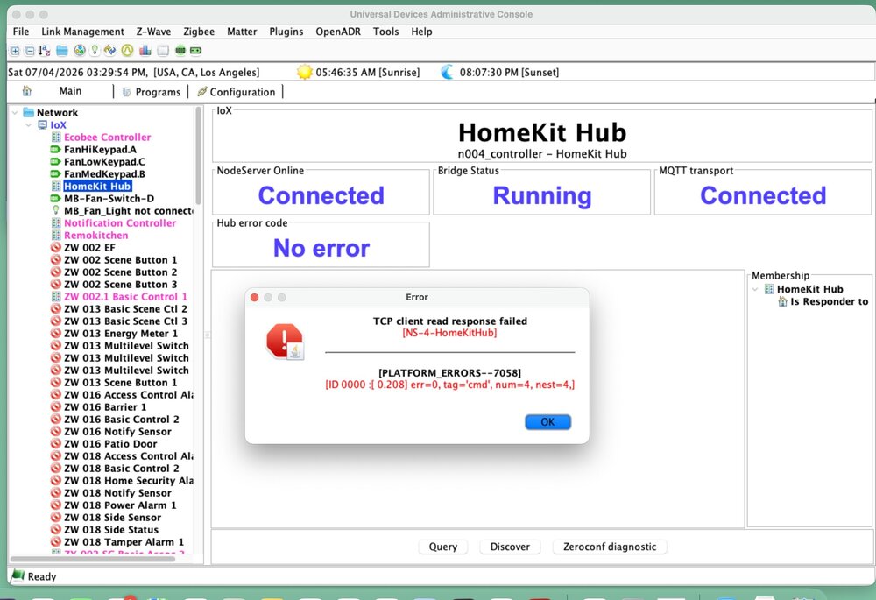Click the moon icon beside Sunset time
Screen dimensions: 876x600
click(x=447, y=72)
